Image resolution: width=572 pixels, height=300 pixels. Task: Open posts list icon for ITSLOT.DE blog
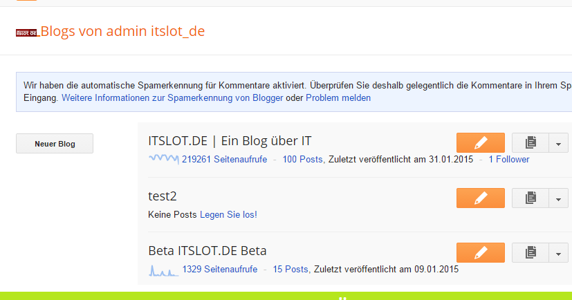click(531, 142)
